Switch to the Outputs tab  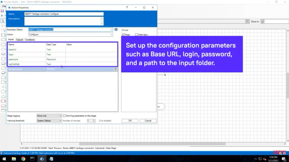[x=20, y=40]
